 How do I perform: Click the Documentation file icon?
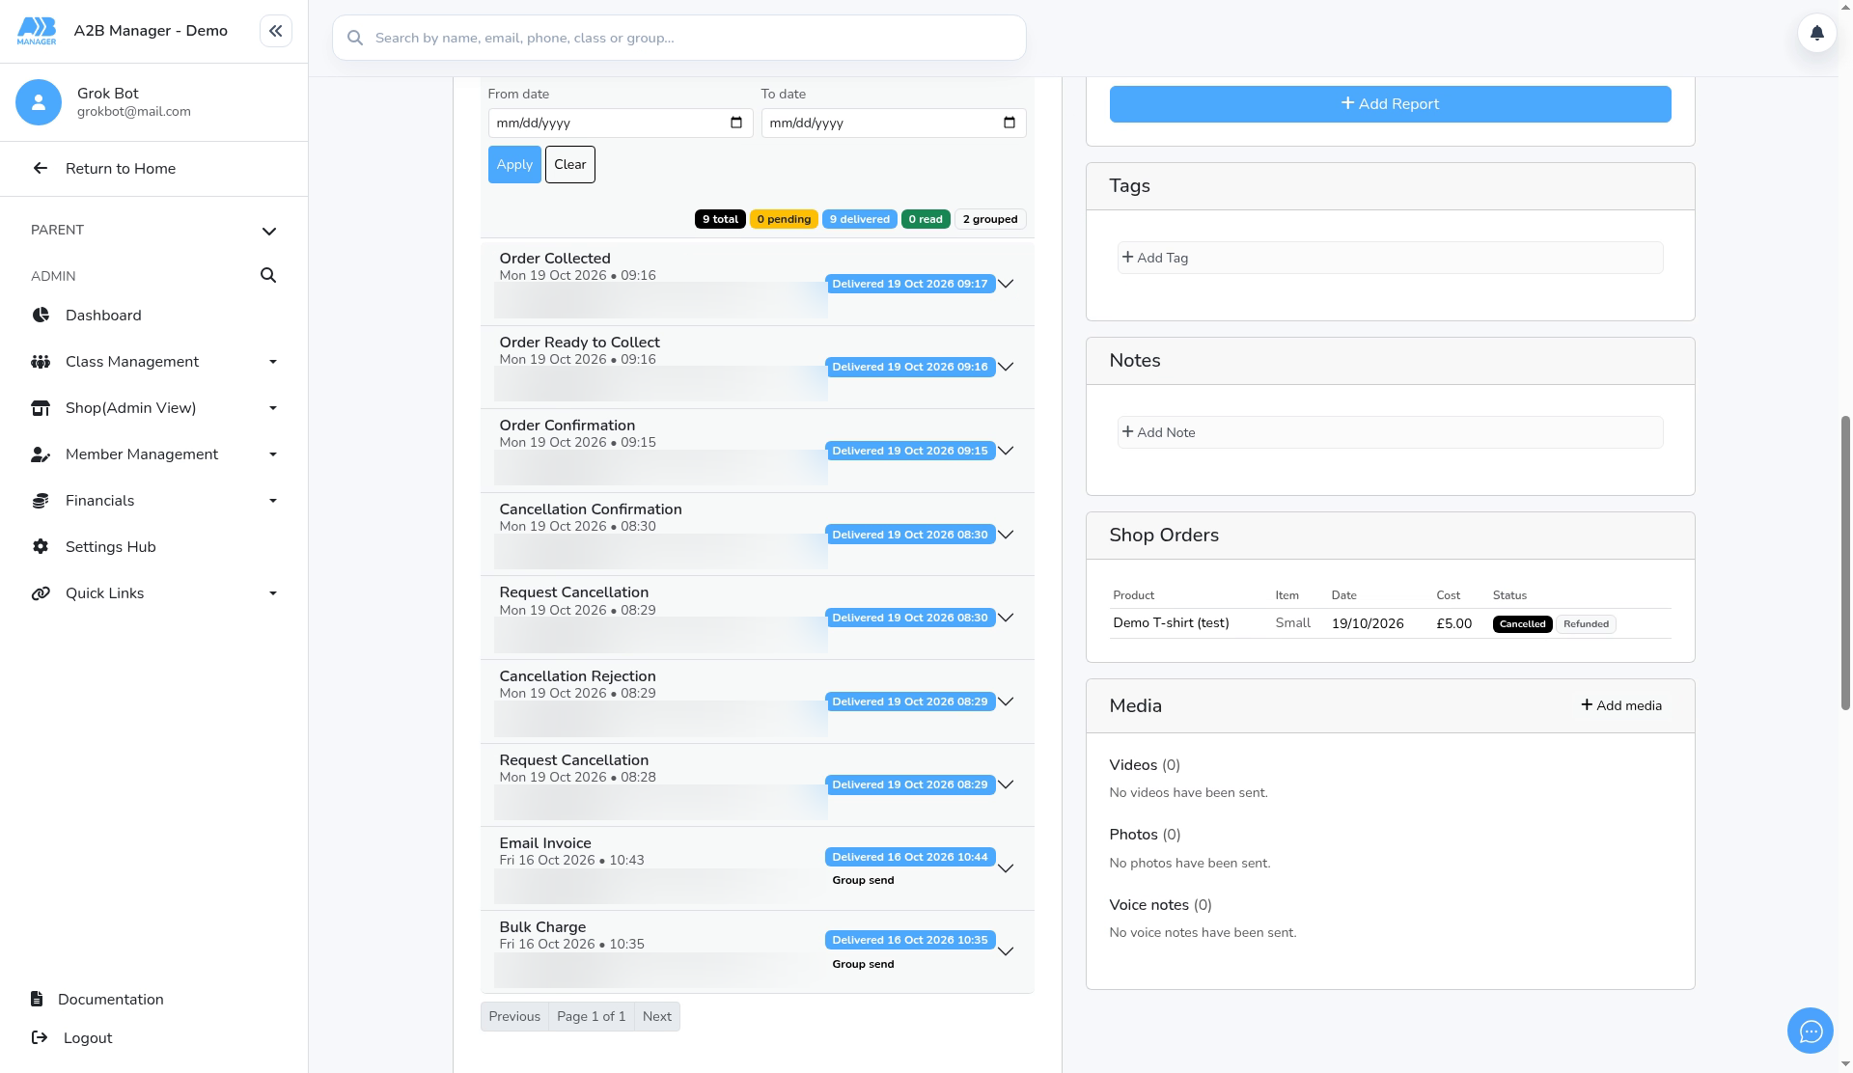coord(37,999)
